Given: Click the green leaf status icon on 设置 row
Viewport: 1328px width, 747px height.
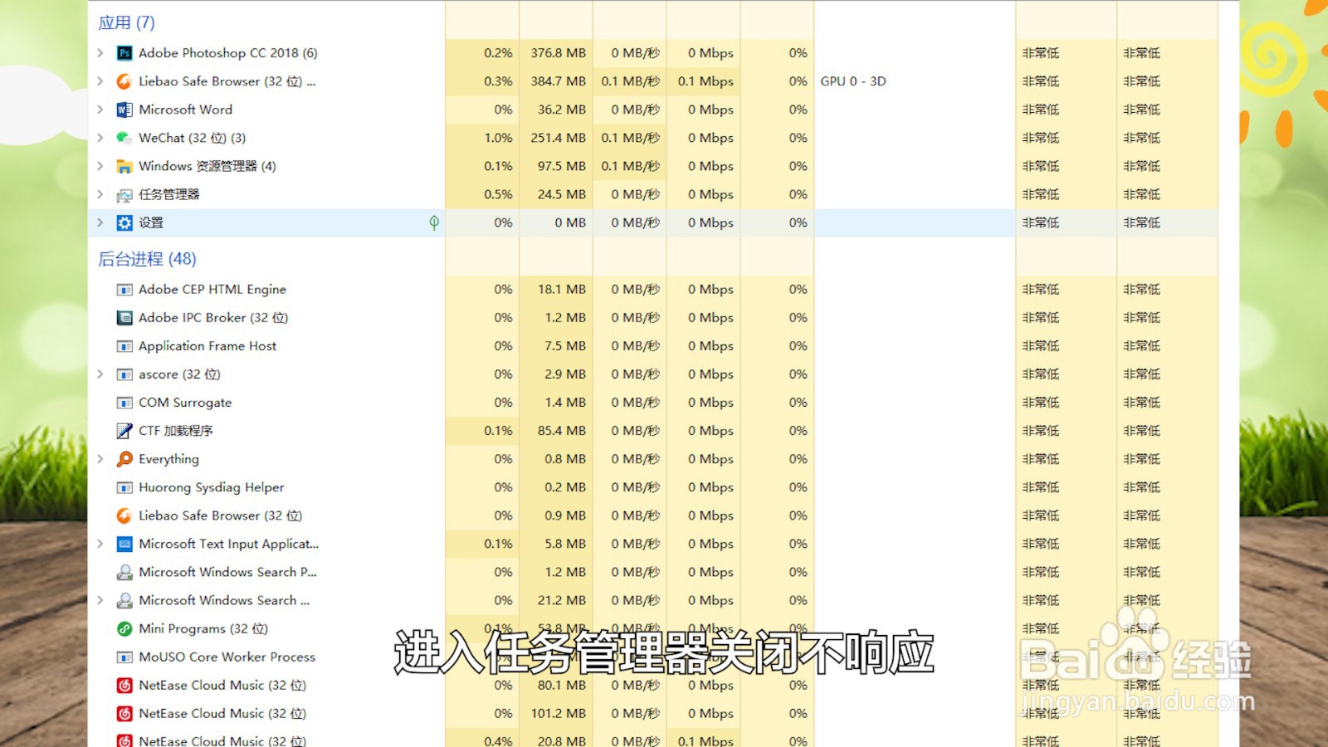Looking at the screenshot, I should [434, 222].
